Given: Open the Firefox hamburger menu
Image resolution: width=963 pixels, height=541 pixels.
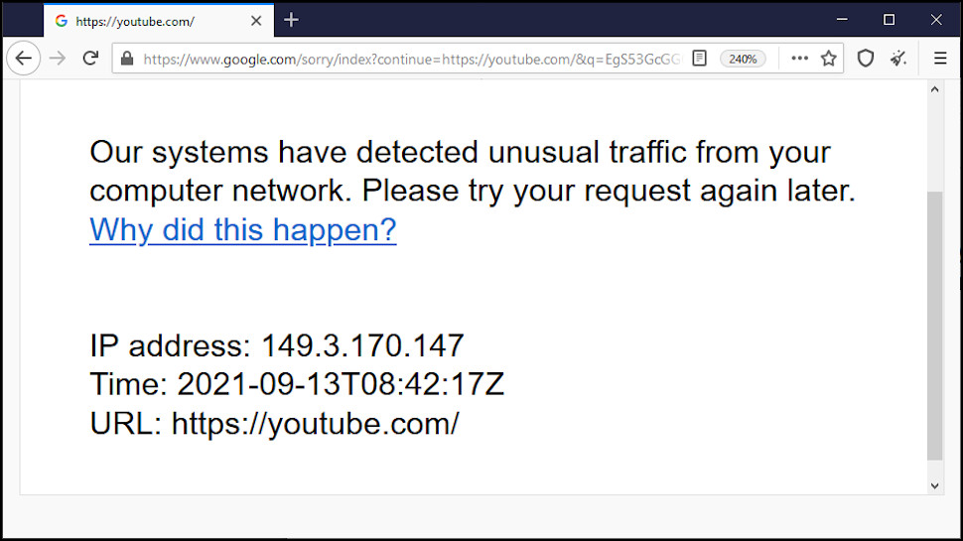Looking at the screenshot, I should tap(939, 59).
